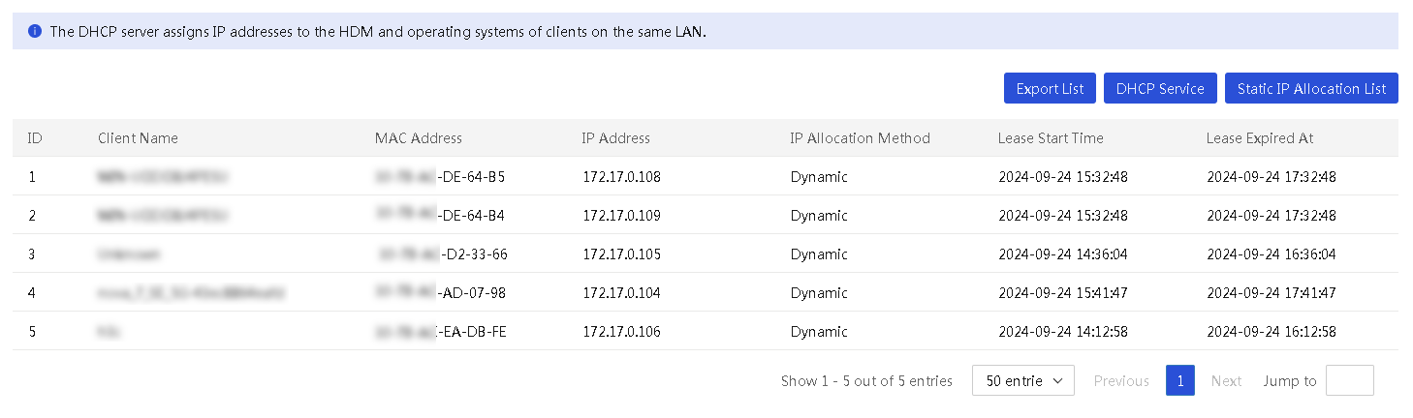Click the ID cell of row 4

32,293
